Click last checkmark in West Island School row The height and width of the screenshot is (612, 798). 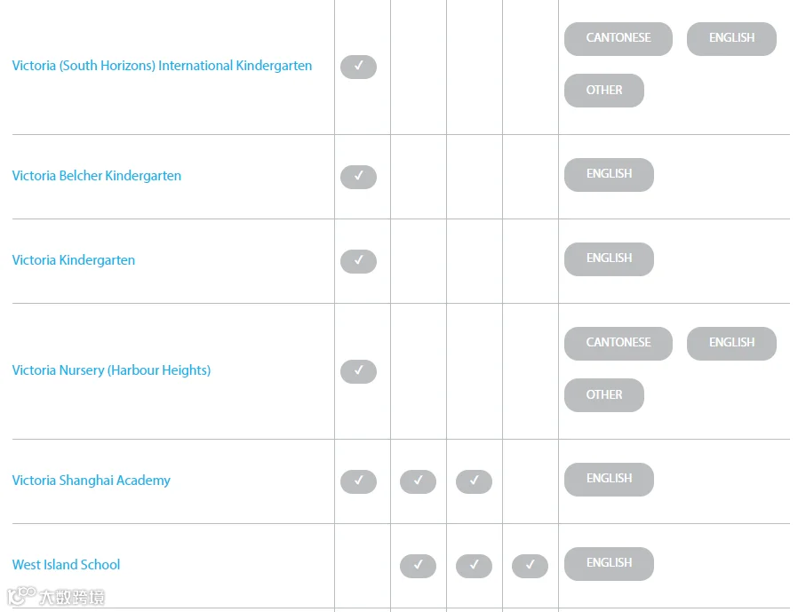pyautogui.click(x=530, y=566)
